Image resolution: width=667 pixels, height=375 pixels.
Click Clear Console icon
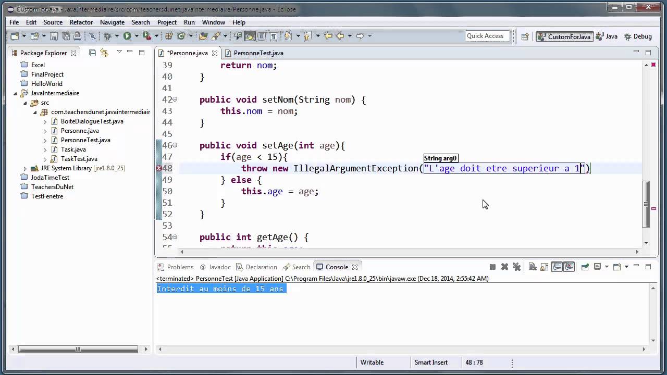(533, 267)
